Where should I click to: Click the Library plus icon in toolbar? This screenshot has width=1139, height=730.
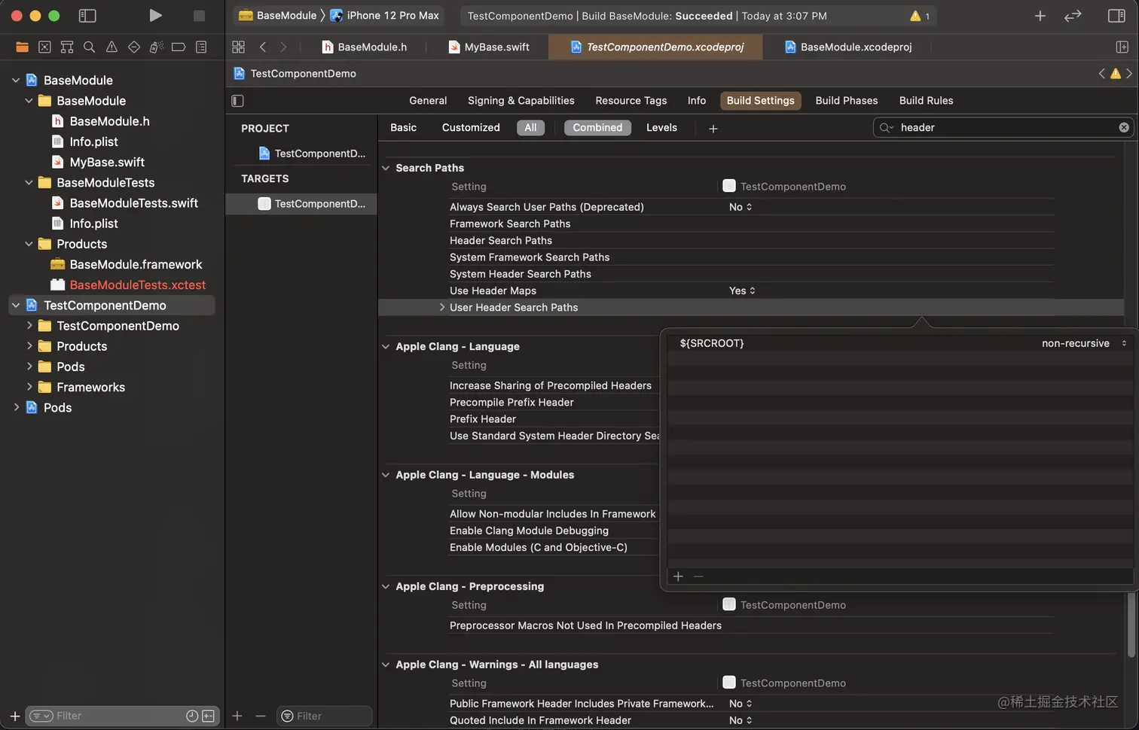(1040, 15)
